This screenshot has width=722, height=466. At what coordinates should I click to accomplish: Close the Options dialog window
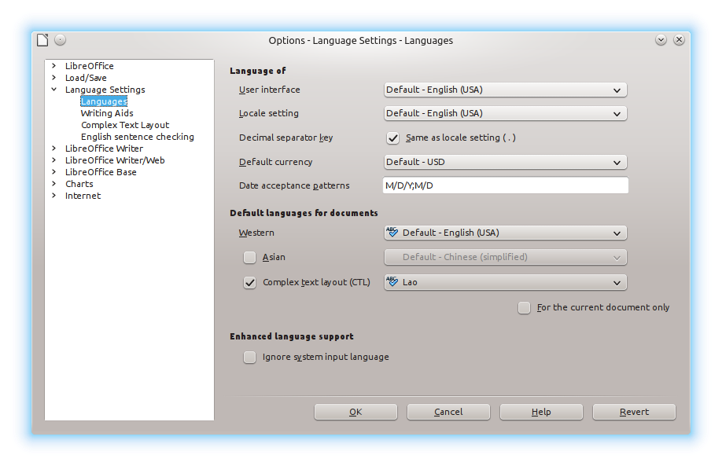coord(679,40)
